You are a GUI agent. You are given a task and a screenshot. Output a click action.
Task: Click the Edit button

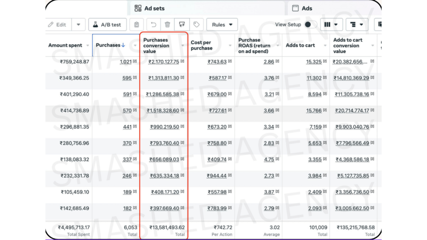point(58,25)
